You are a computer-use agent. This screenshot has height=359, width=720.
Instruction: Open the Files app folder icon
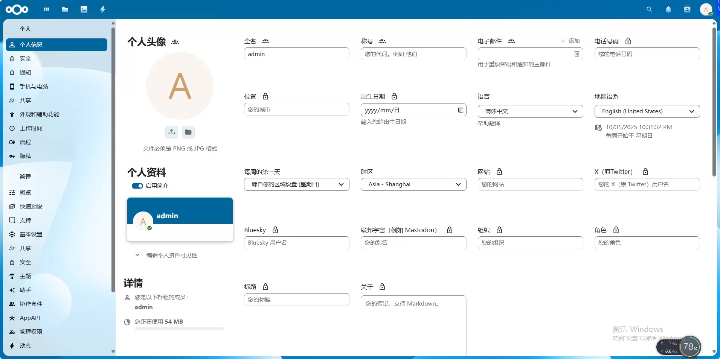[65, 9]
